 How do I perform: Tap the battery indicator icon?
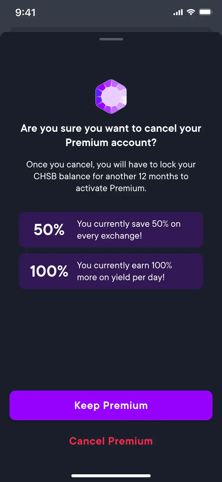click(205, 12)
